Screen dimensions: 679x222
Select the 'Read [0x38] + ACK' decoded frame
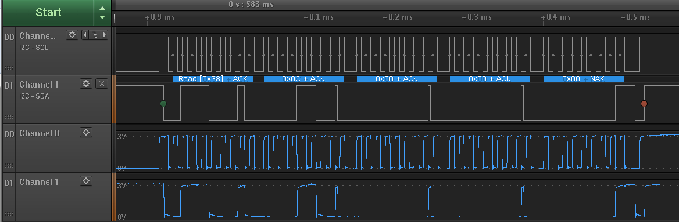[213, 79]
